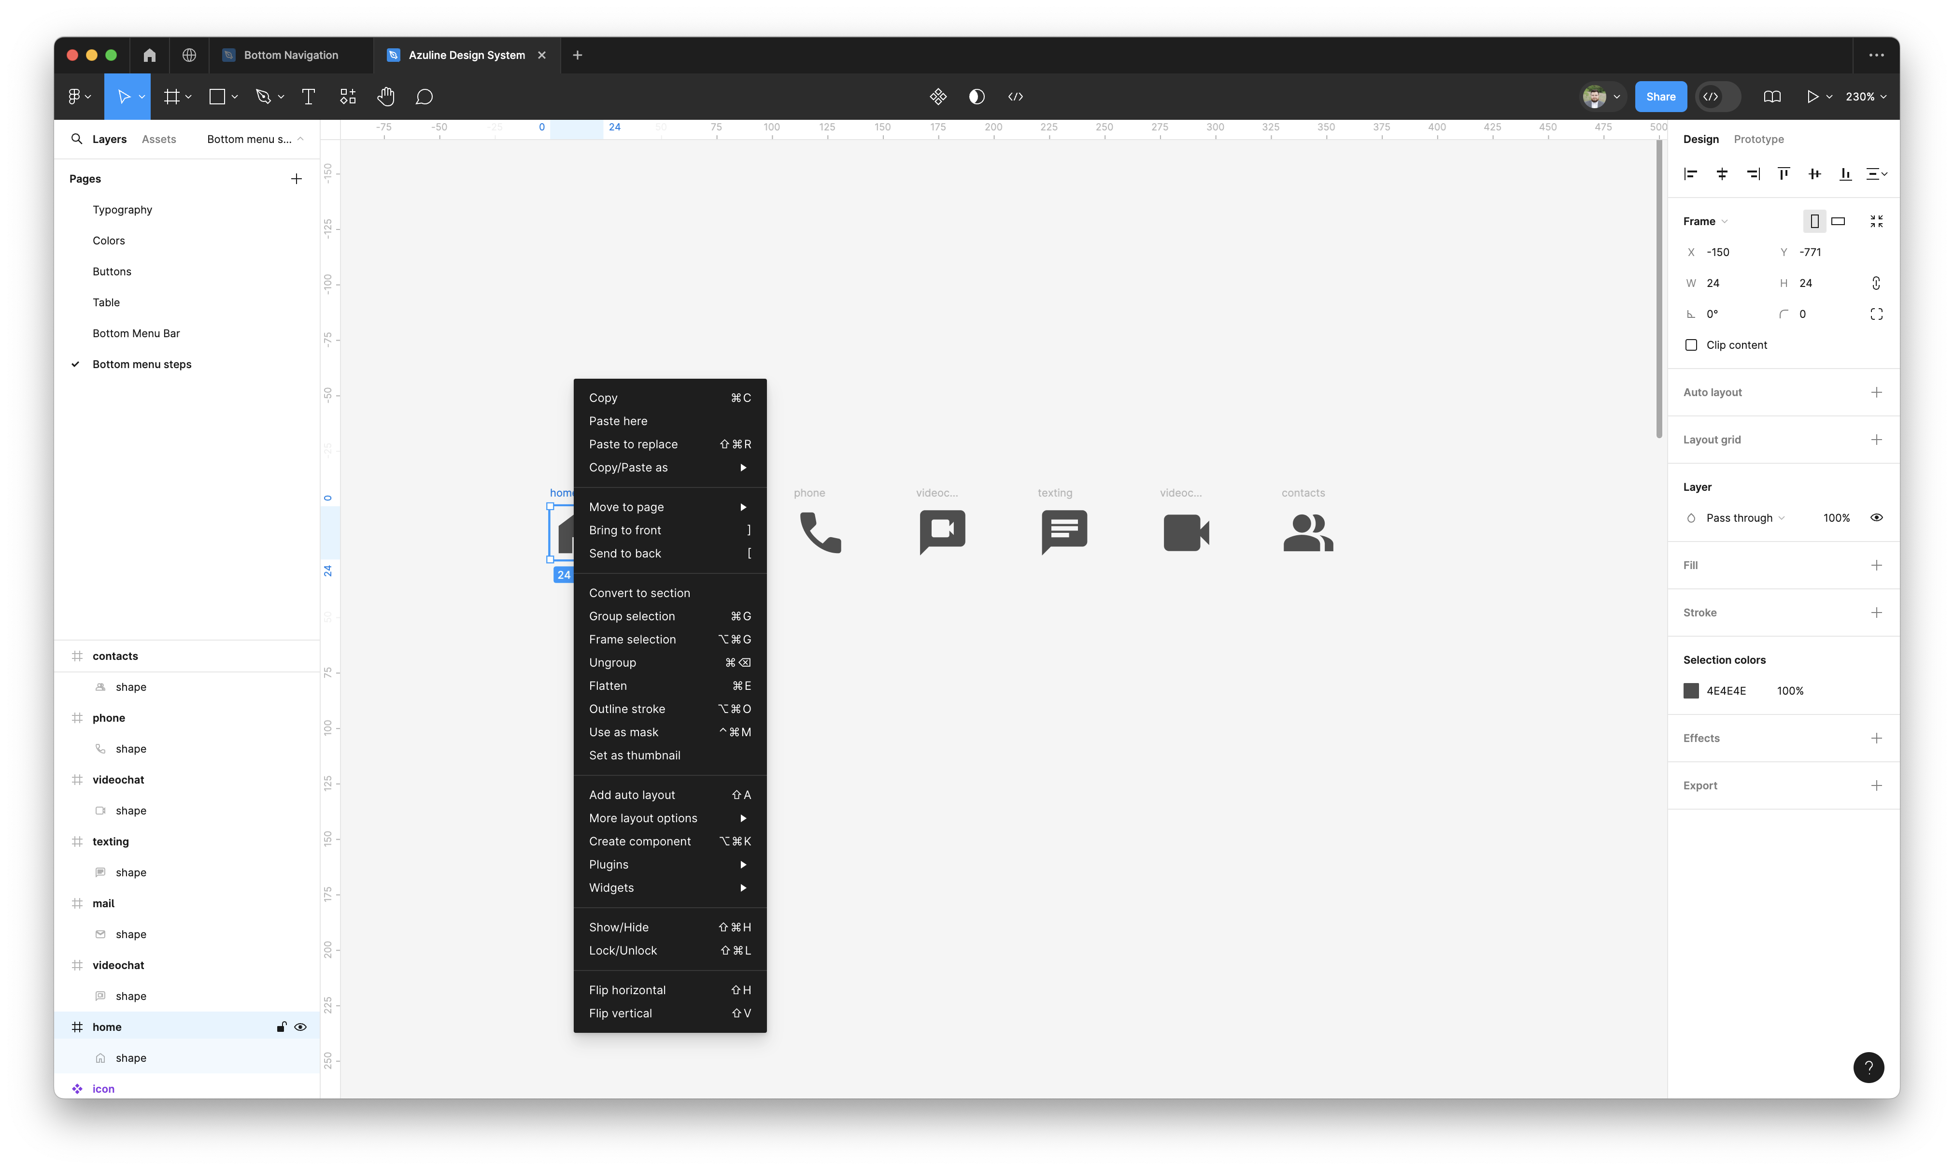Select the Text tool
The height and width of the screenshot is (1170, 1954).
click(x=308, y=96)
